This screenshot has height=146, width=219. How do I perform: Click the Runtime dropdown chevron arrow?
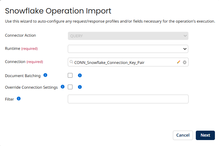[x=185, y=49]
